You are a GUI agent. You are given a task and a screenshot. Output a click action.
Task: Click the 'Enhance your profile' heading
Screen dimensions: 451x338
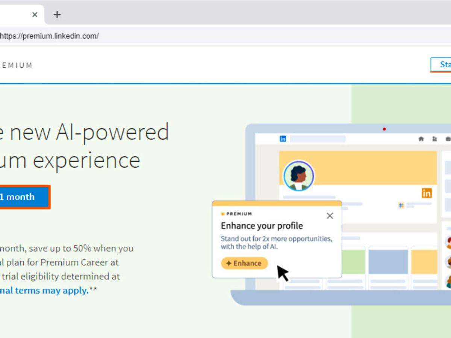[x=262, y=226]
